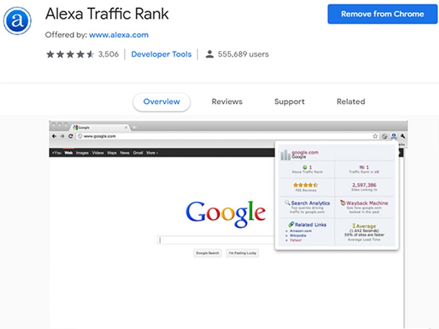
Task: Click the users person icon
Action: [210, 54]
